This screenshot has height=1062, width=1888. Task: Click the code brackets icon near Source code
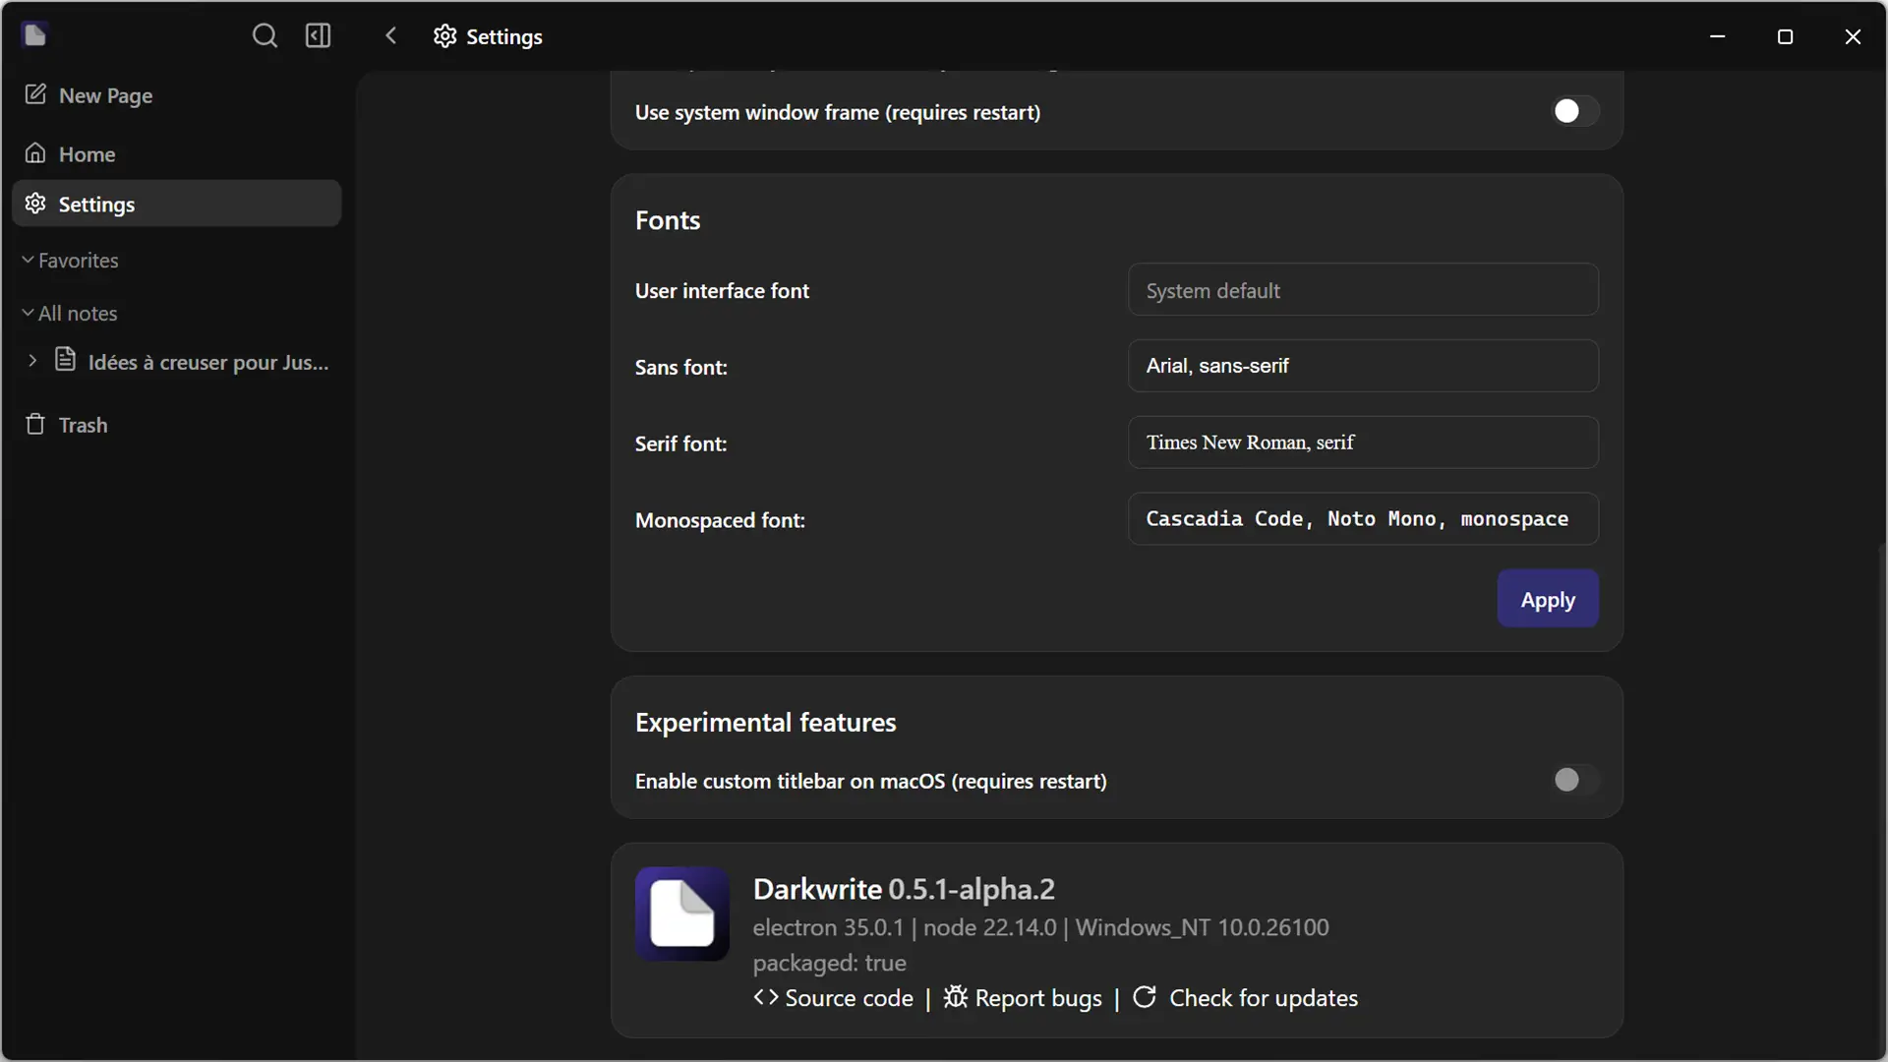(x=766, y=997)
